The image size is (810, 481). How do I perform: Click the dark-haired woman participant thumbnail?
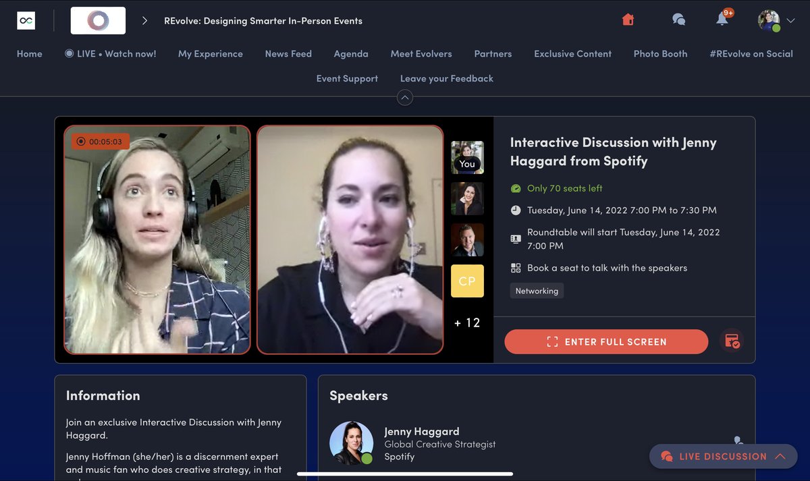click(467, 199)
